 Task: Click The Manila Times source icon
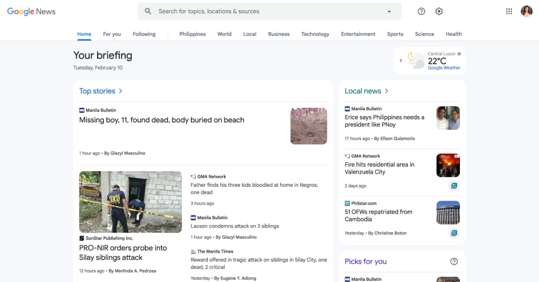pyautogui.click(x=193, y=251)
